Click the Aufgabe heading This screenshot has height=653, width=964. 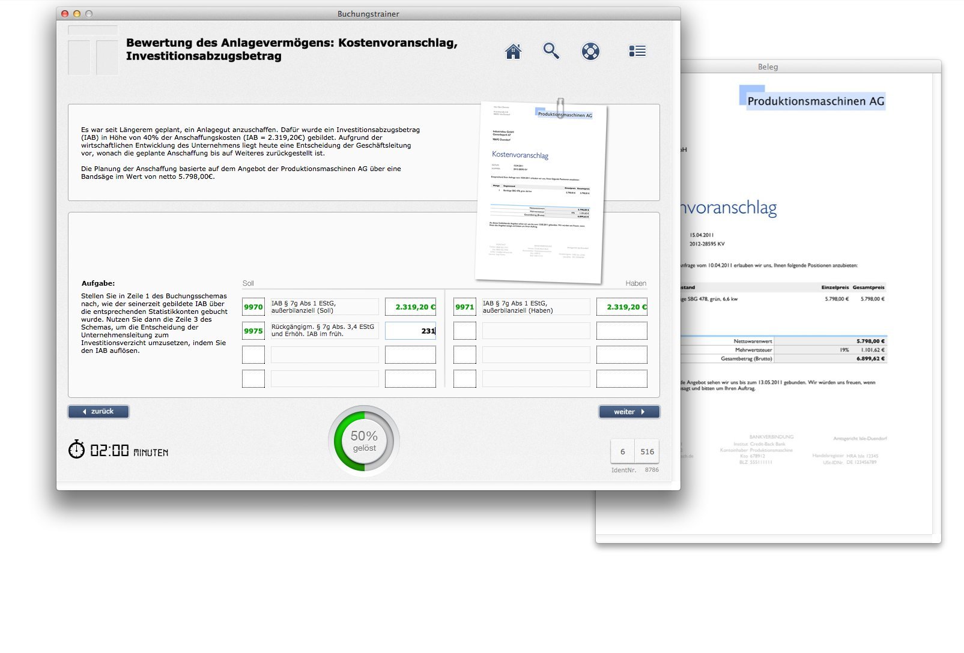point(98,283)
